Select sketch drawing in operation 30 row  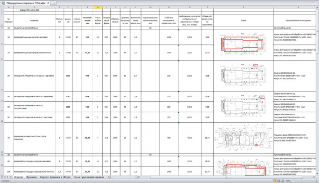[x=243, y=75]
